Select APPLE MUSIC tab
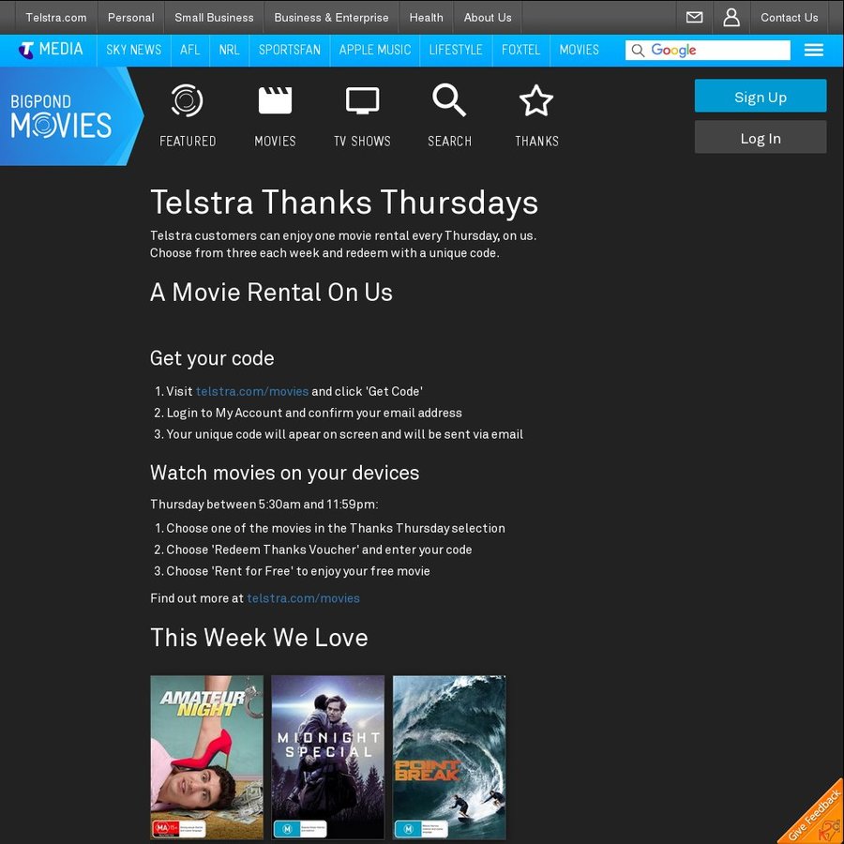Screen dimensions: 844x844 [374, 50]
